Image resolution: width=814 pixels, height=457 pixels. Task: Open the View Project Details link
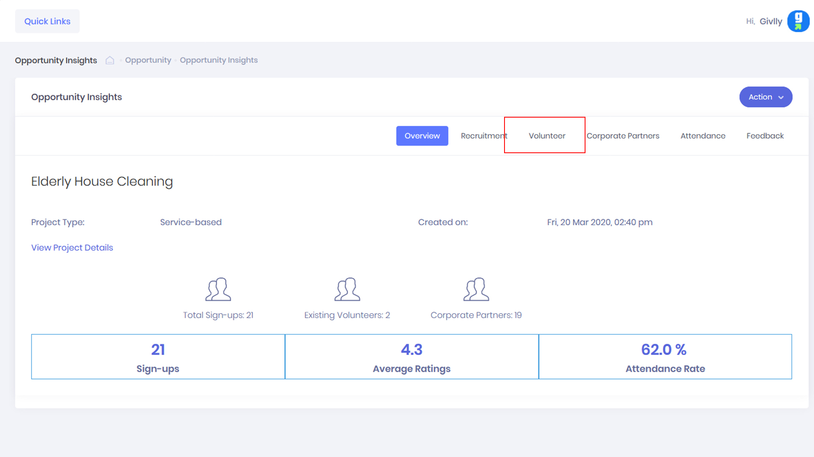click(72, 248)
